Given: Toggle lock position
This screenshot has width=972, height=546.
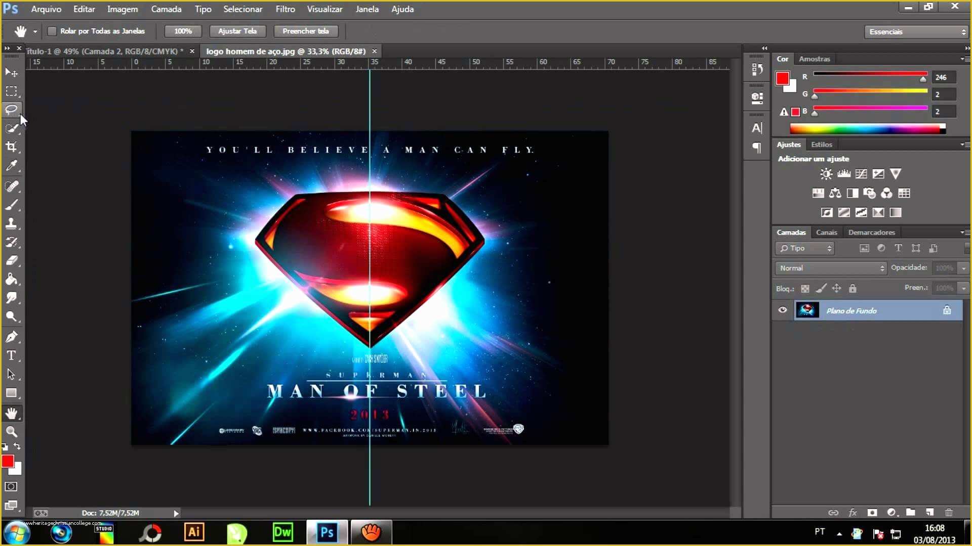Looking at the screenshot, I should tap(837, 289).
